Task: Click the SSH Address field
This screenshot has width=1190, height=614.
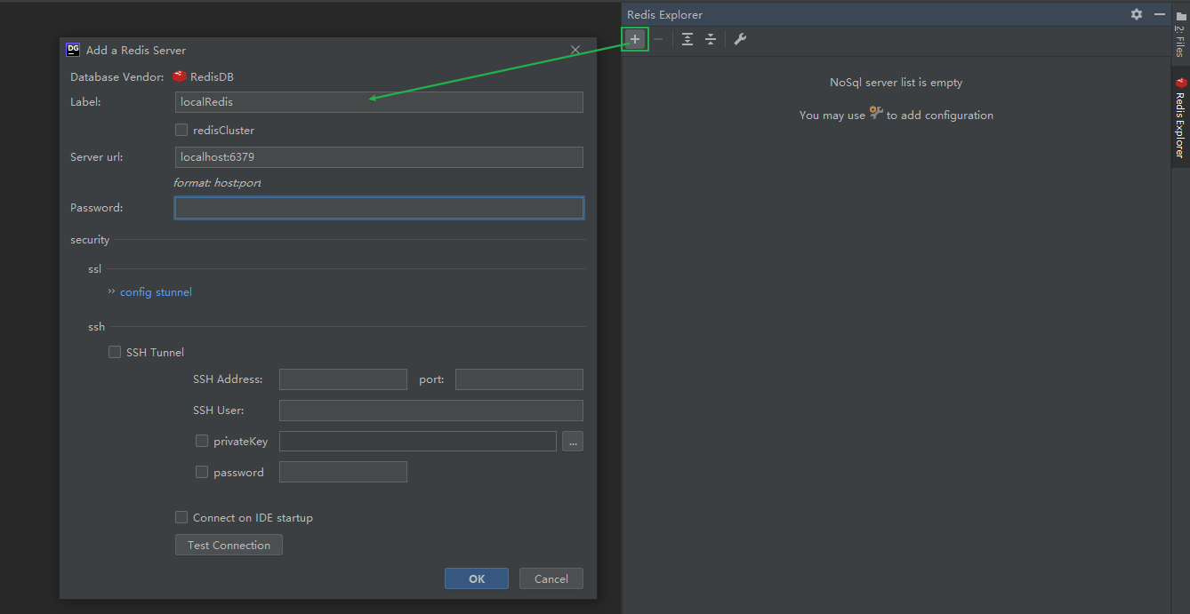Action: point(342,379)
